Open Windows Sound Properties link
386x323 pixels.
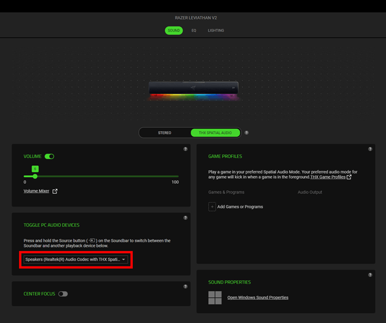pyautogui.click(x=258, y=297)
